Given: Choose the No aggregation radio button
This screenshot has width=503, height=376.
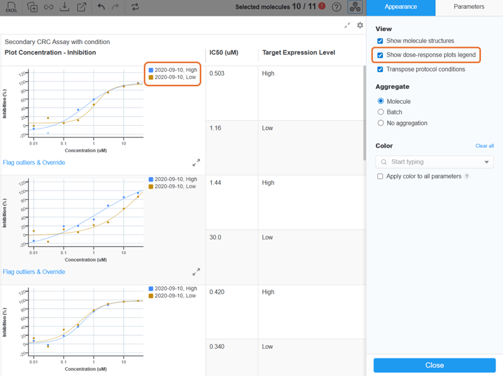Looking at the screenshot, I should point(380,123).
